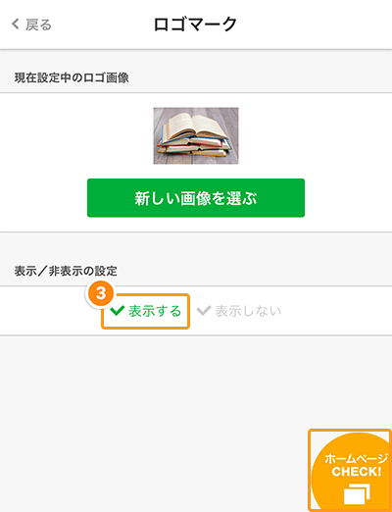
Task: Click the 表示／非表示の設定 section header
Action: click(x=66, y=271)
